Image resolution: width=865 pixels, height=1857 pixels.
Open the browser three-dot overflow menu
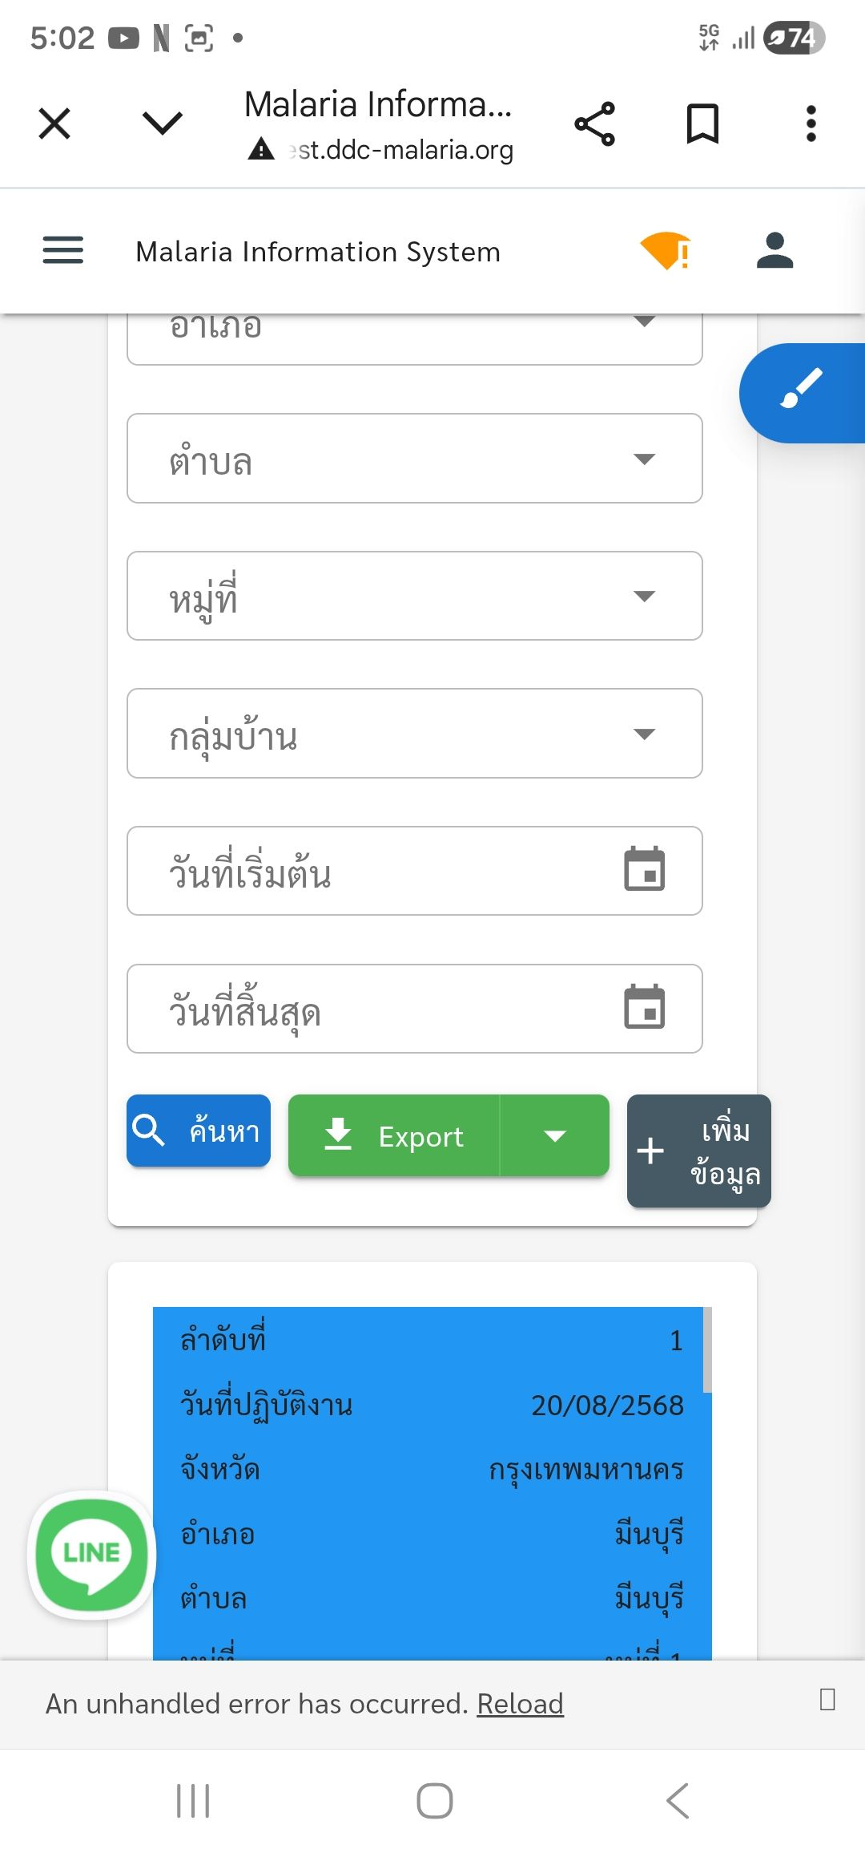pos(811,124)
